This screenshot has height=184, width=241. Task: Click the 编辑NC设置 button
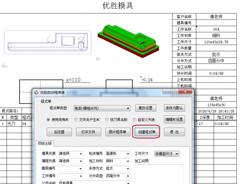click(x=174, y=119)
